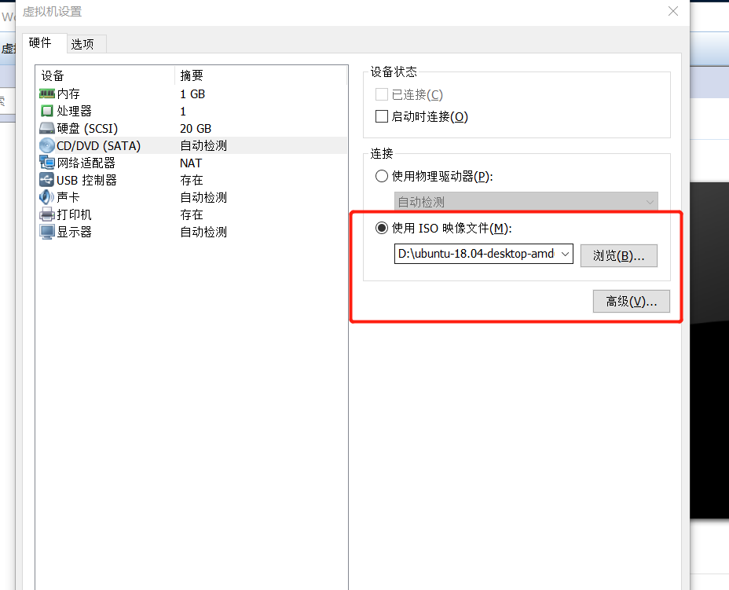Select the 声卡 row label

pos(68,197)
